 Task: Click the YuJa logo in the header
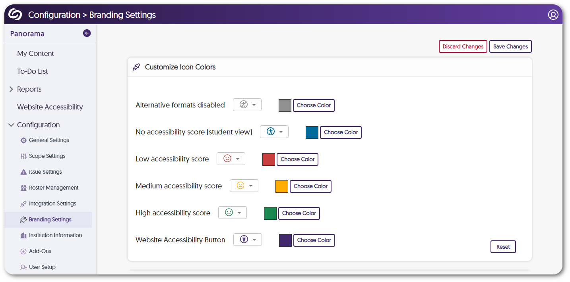point(15,15)
